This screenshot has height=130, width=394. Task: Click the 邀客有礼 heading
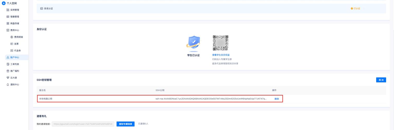[42, 116]
